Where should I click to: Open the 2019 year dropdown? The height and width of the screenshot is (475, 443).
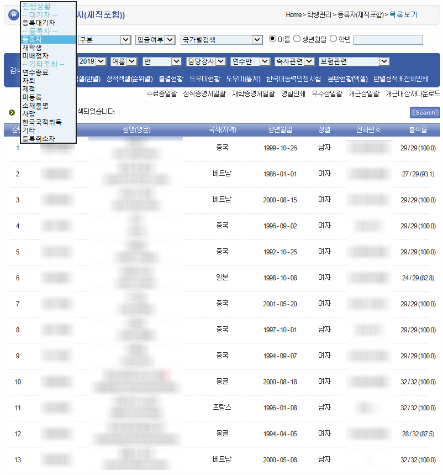pyautogui.click(x=92, y=61)
